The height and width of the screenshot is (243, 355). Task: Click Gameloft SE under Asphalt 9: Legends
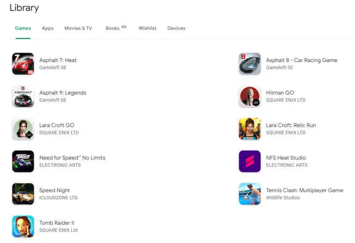click(53, 100)
